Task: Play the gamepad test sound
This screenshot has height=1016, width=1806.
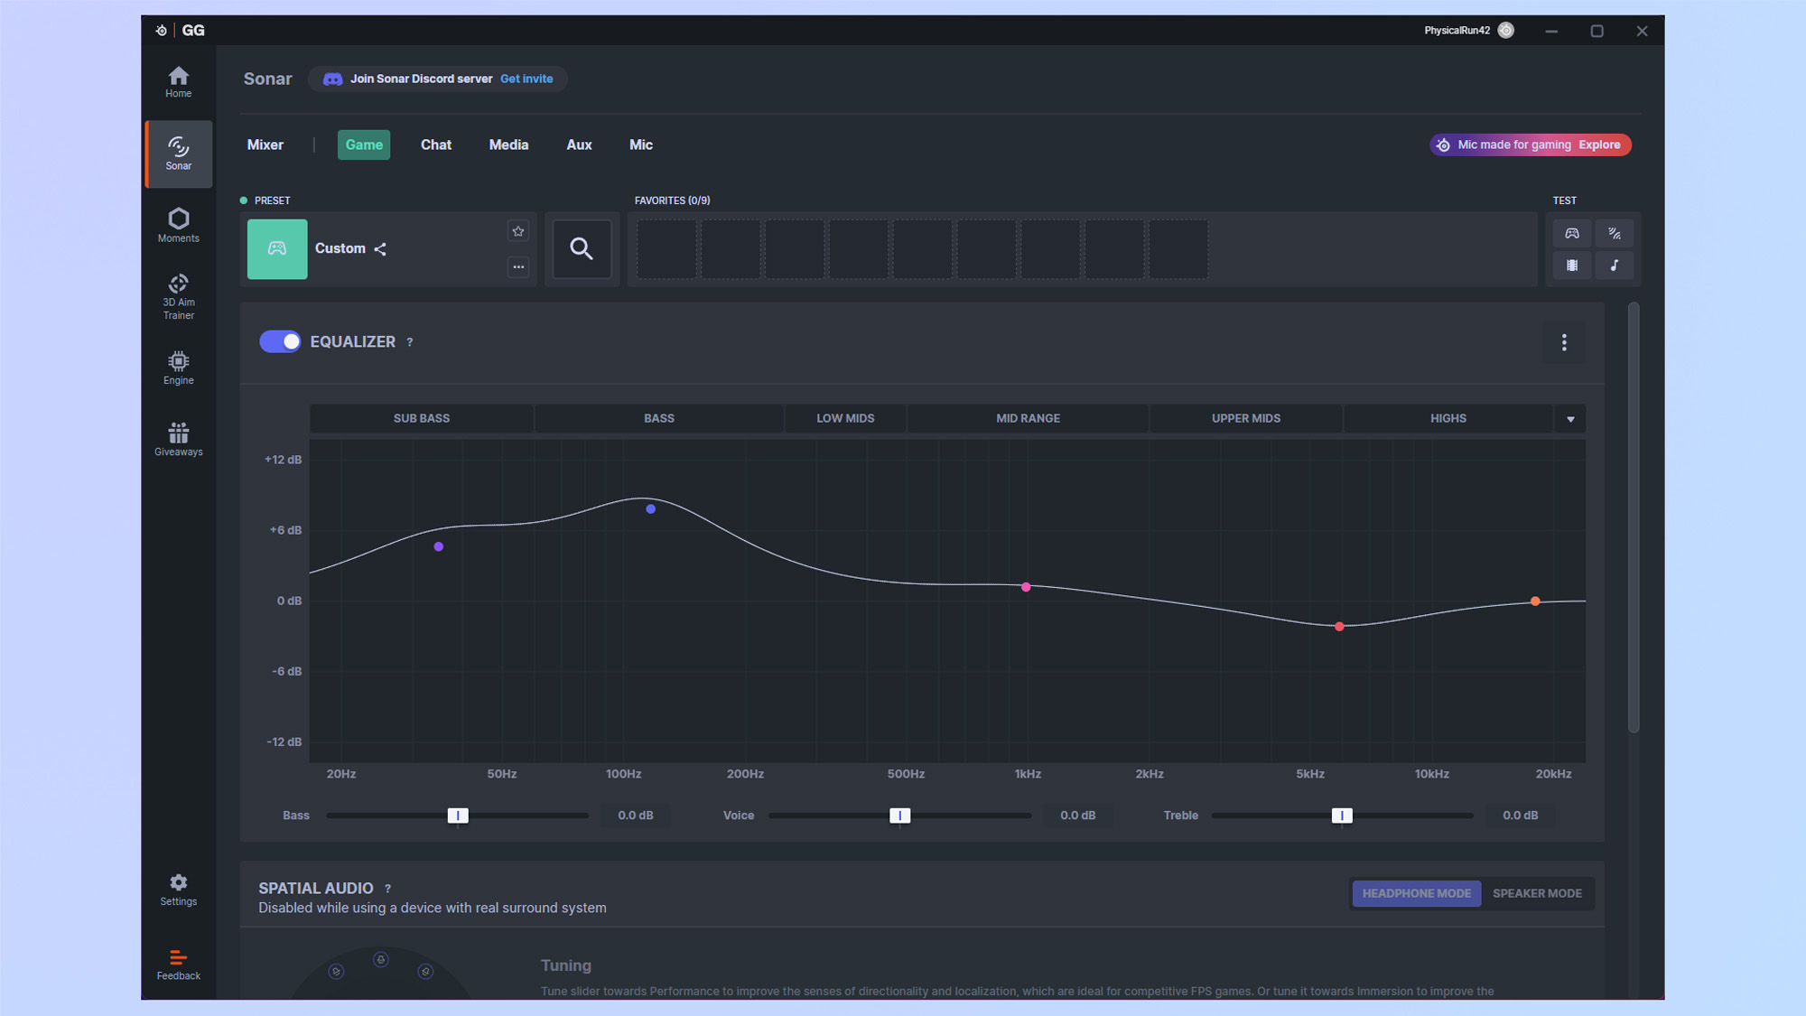Action: tap(1572, 233)
